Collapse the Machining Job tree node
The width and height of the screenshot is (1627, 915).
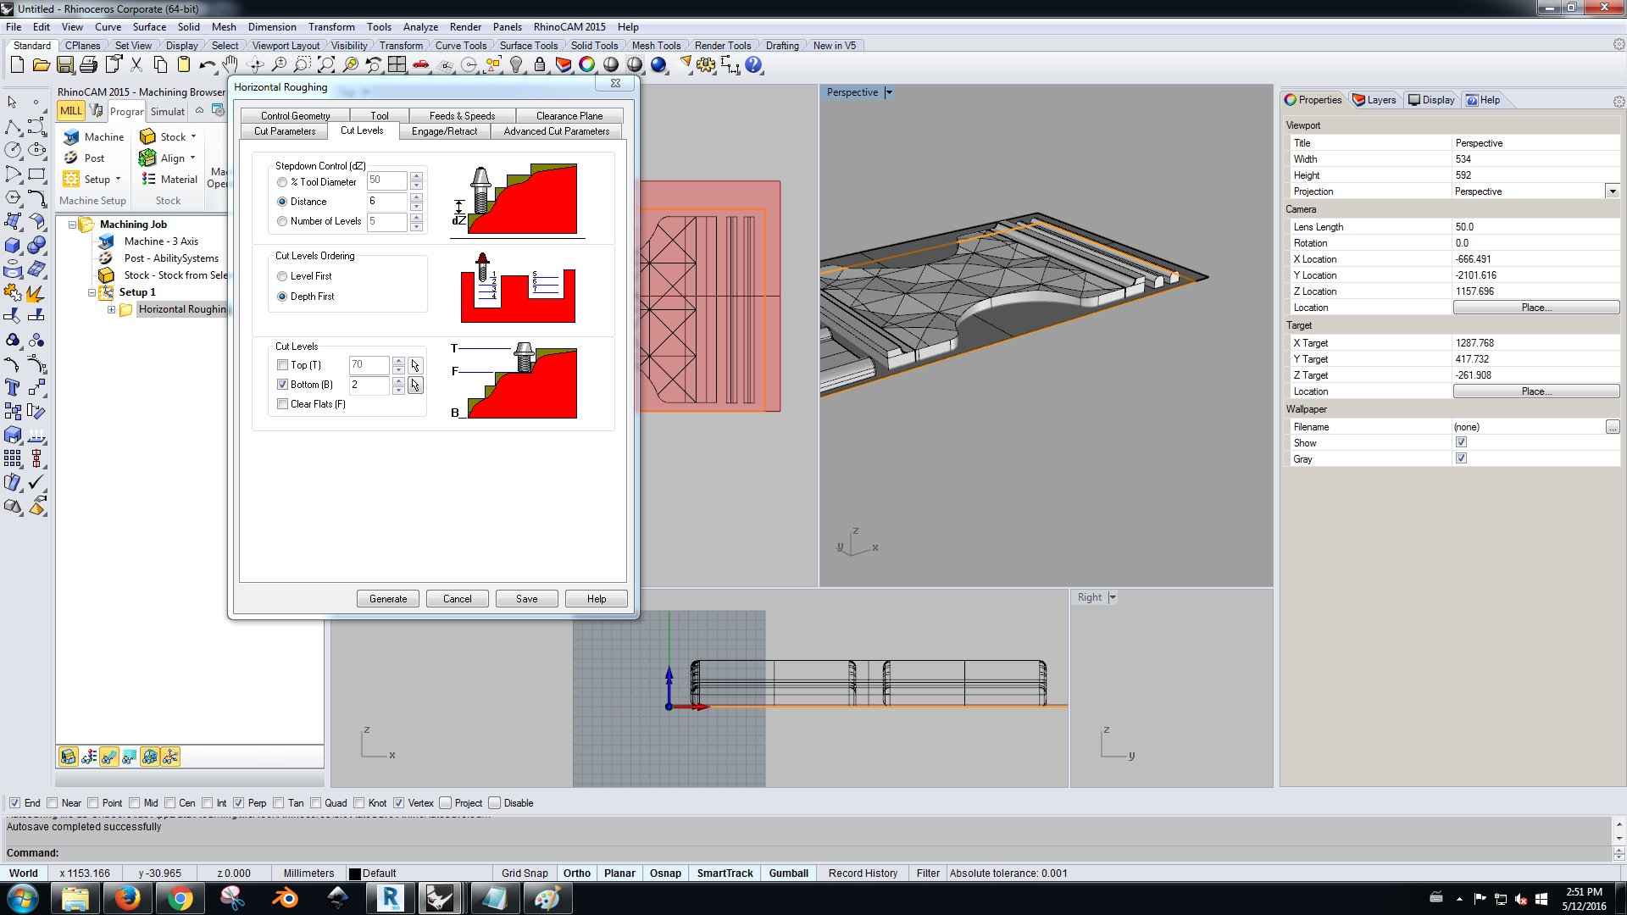tap(72, 225)
